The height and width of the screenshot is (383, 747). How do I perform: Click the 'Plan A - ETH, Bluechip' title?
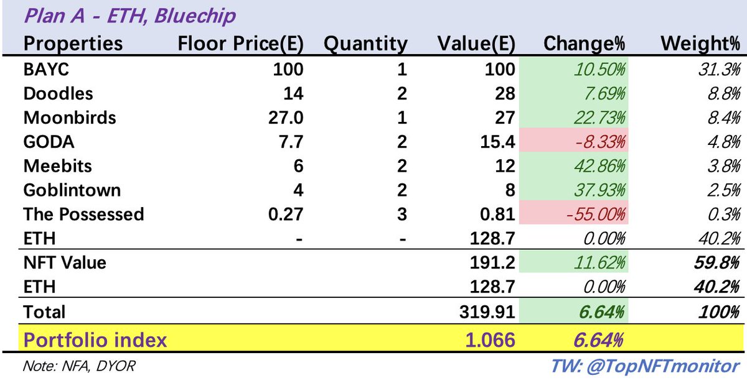pyautogui.click(x=130, y=16)
